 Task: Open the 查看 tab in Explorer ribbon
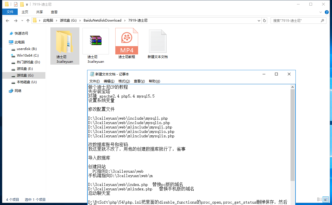[x=54, y=12]
